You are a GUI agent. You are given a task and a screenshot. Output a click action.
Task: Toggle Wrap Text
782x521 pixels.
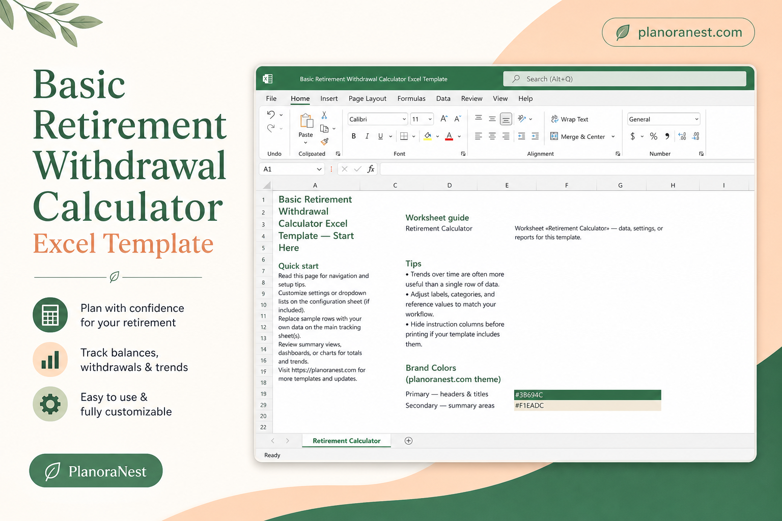[569, 119]
